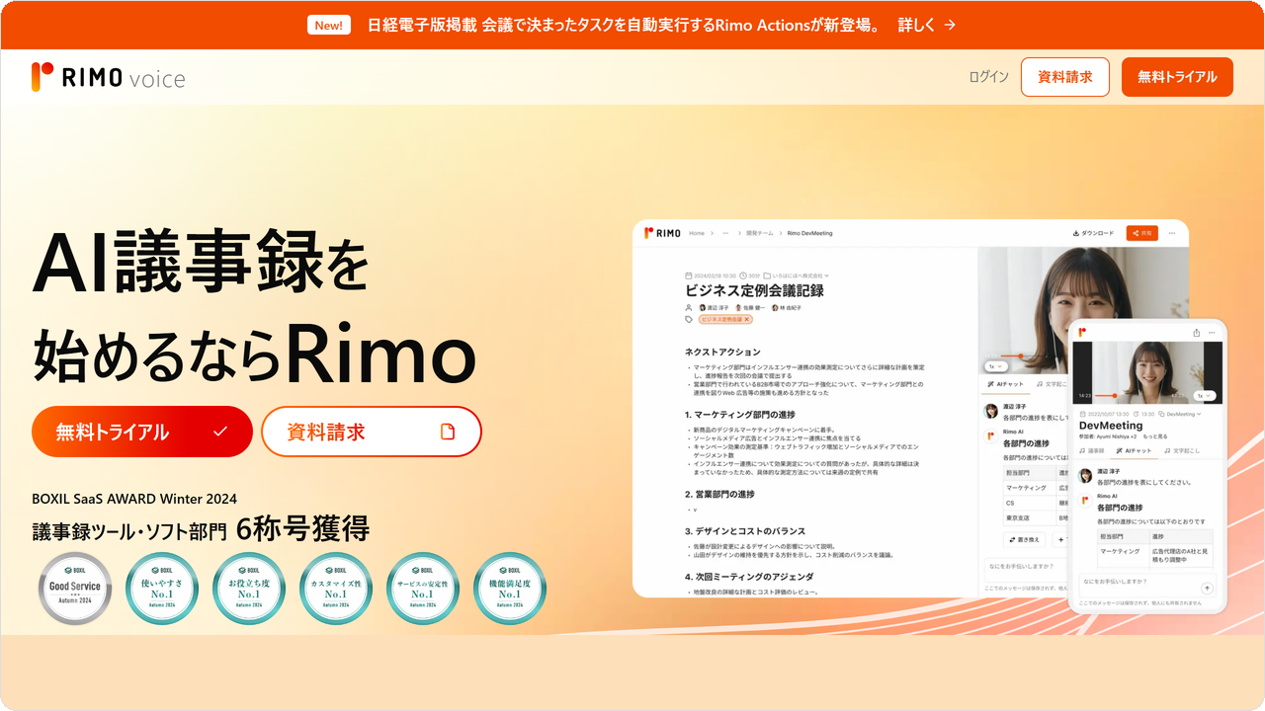Click the 2024/02/18 10:30 date

711,276
